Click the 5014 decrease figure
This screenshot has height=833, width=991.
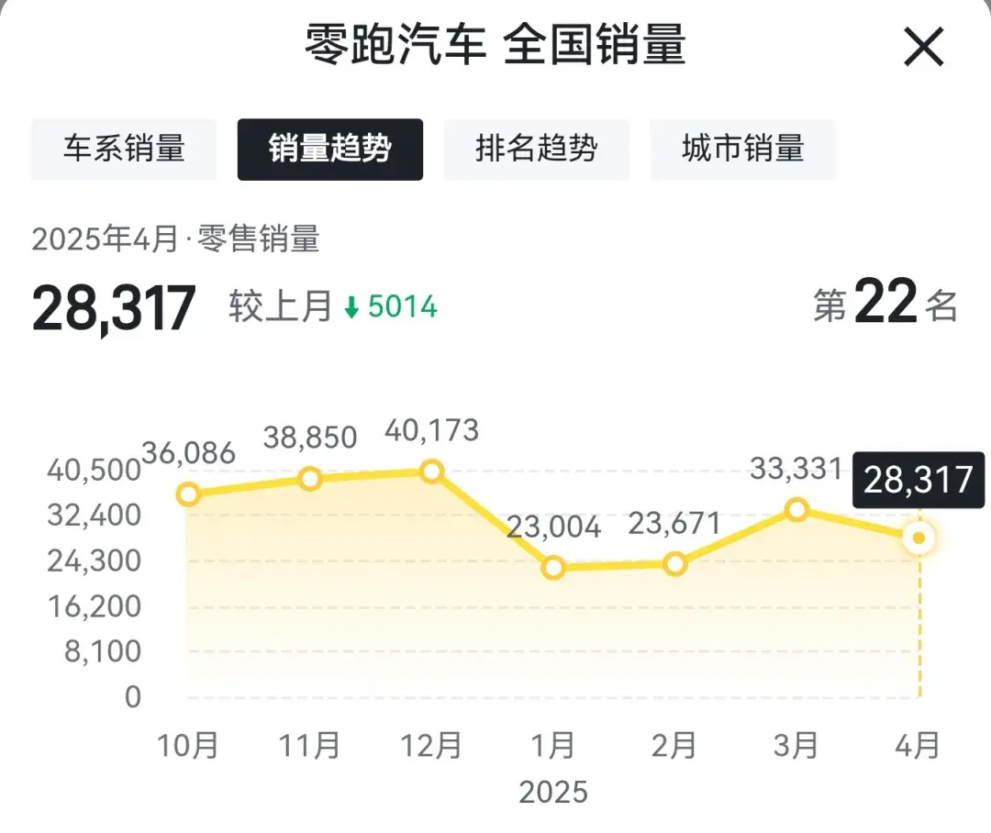402,306
